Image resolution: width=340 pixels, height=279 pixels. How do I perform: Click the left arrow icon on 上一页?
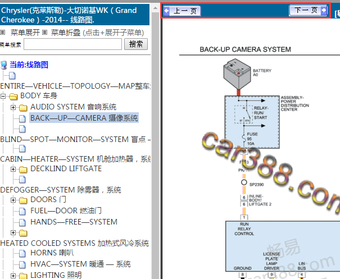166,11
